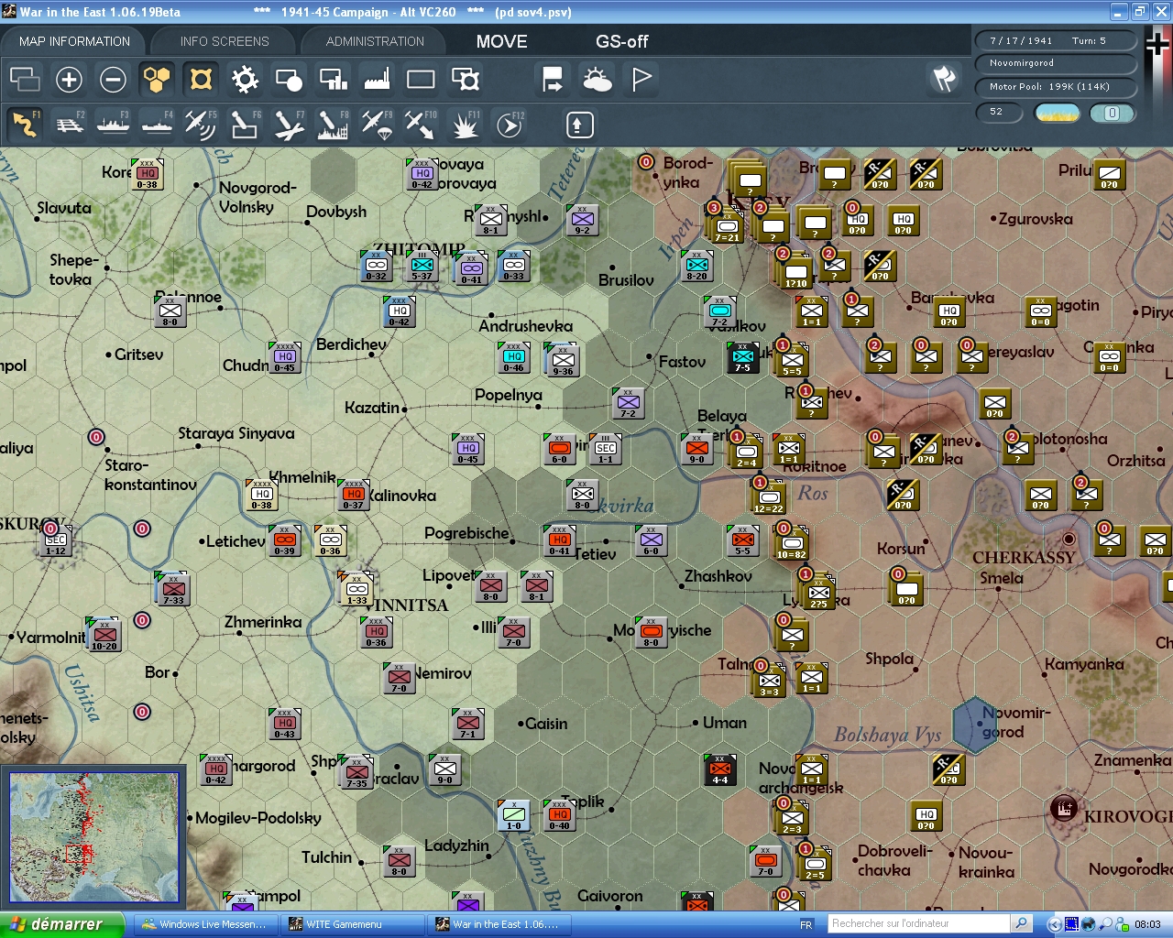The width and height of the screenshot is (1173, 938).
Task: Open the INFO SCREENS tab
Action: [225, 41]
